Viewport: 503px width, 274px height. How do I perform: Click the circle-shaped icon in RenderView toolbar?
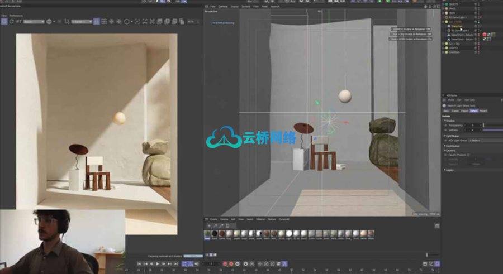[127, 22]
